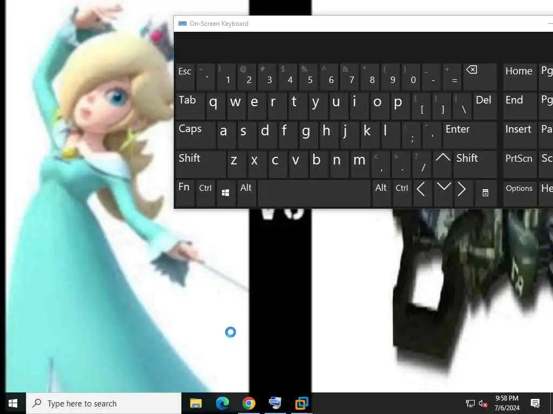Viewport: 553px width, 414px height.
Task: Click the number 5 key
Action: [x=308, y=77]
